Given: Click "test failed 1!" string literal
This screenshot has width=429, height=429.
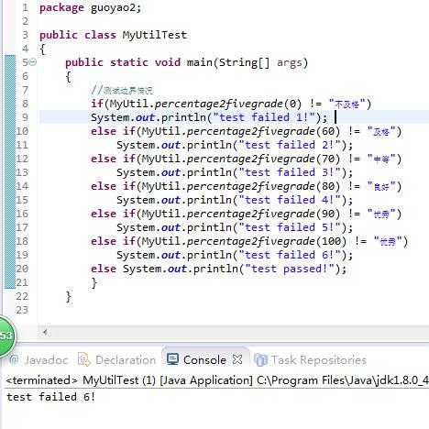Looking at the screenshot, I should [264, 117].
